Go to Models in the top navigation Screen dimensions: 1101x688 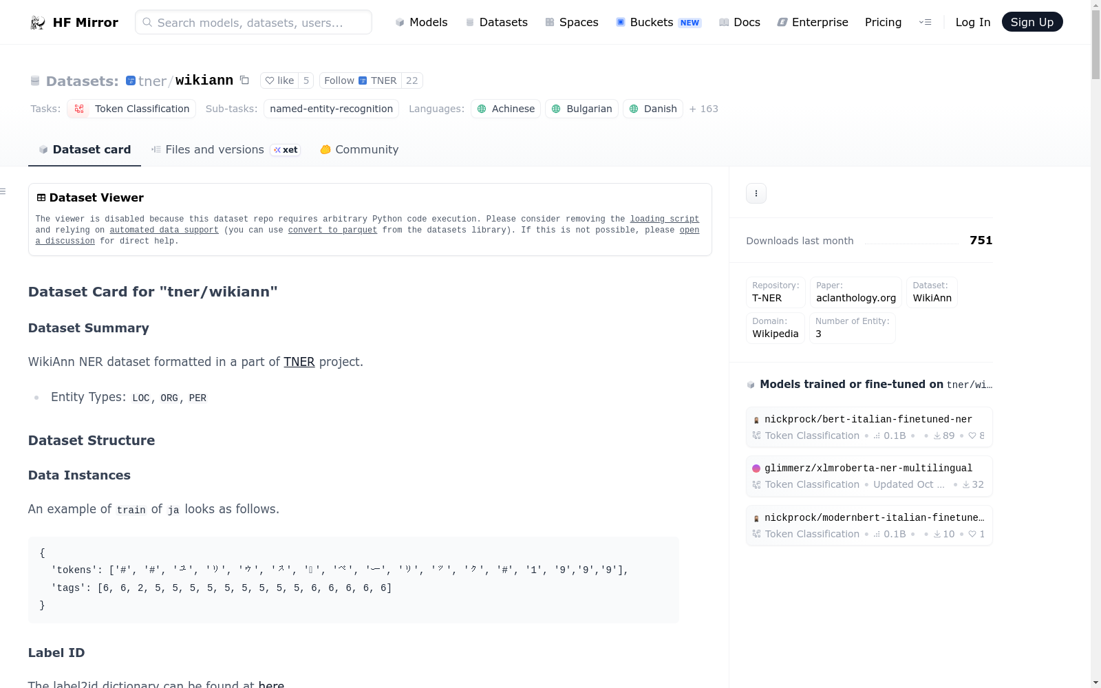click(x=421, y=23)
